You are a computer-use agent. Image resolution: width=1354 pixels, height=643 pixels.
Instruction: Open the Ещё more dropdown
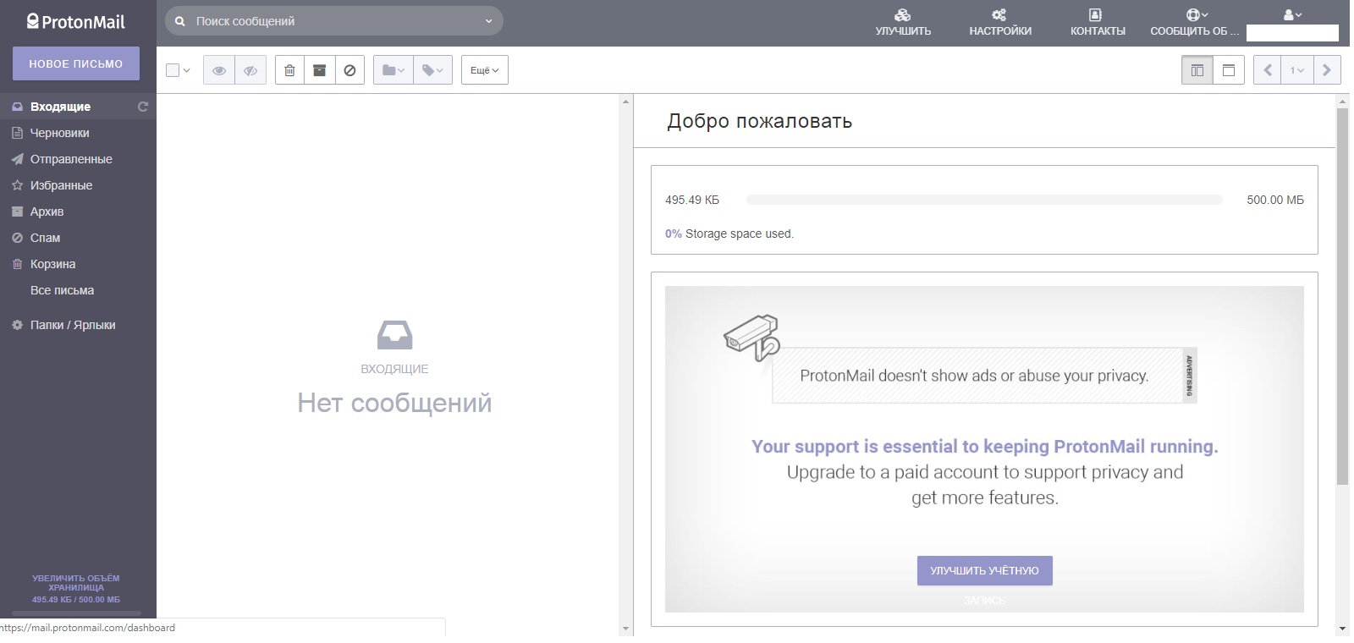(x=485, y=70)
